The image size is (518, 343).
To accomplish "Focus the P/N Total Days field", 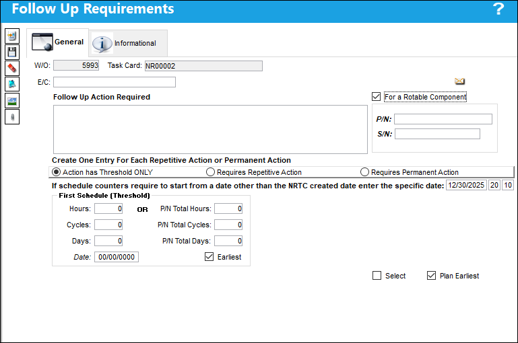I will coord(228,241).
